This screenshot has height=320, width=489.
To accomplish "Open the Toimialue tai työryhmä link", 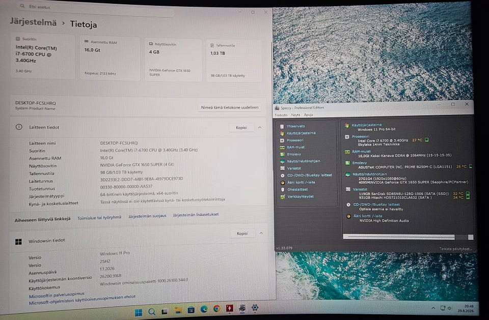I will tap(99, 217).
